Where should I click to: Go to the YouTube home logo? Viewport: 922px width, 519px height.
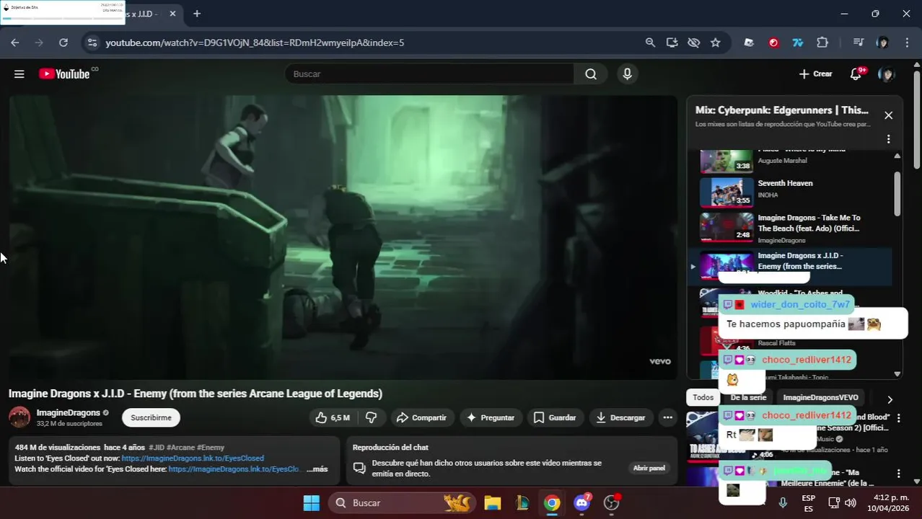[64, 74]
